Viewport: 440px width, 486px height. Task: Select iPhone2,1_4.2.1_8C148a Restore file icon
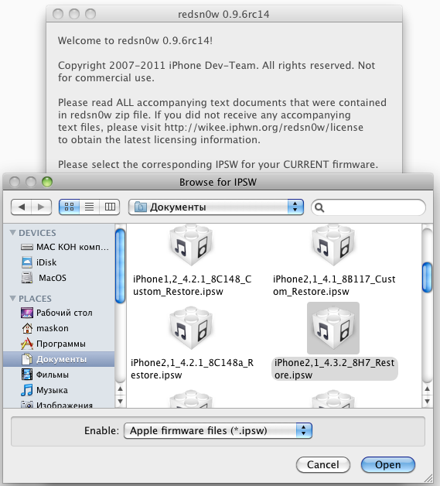(191, 328)
